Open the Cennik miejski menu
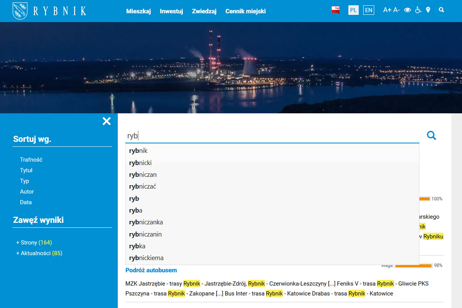Image resolution: width=462 pixels, height=308 pixels. [245, 11]
